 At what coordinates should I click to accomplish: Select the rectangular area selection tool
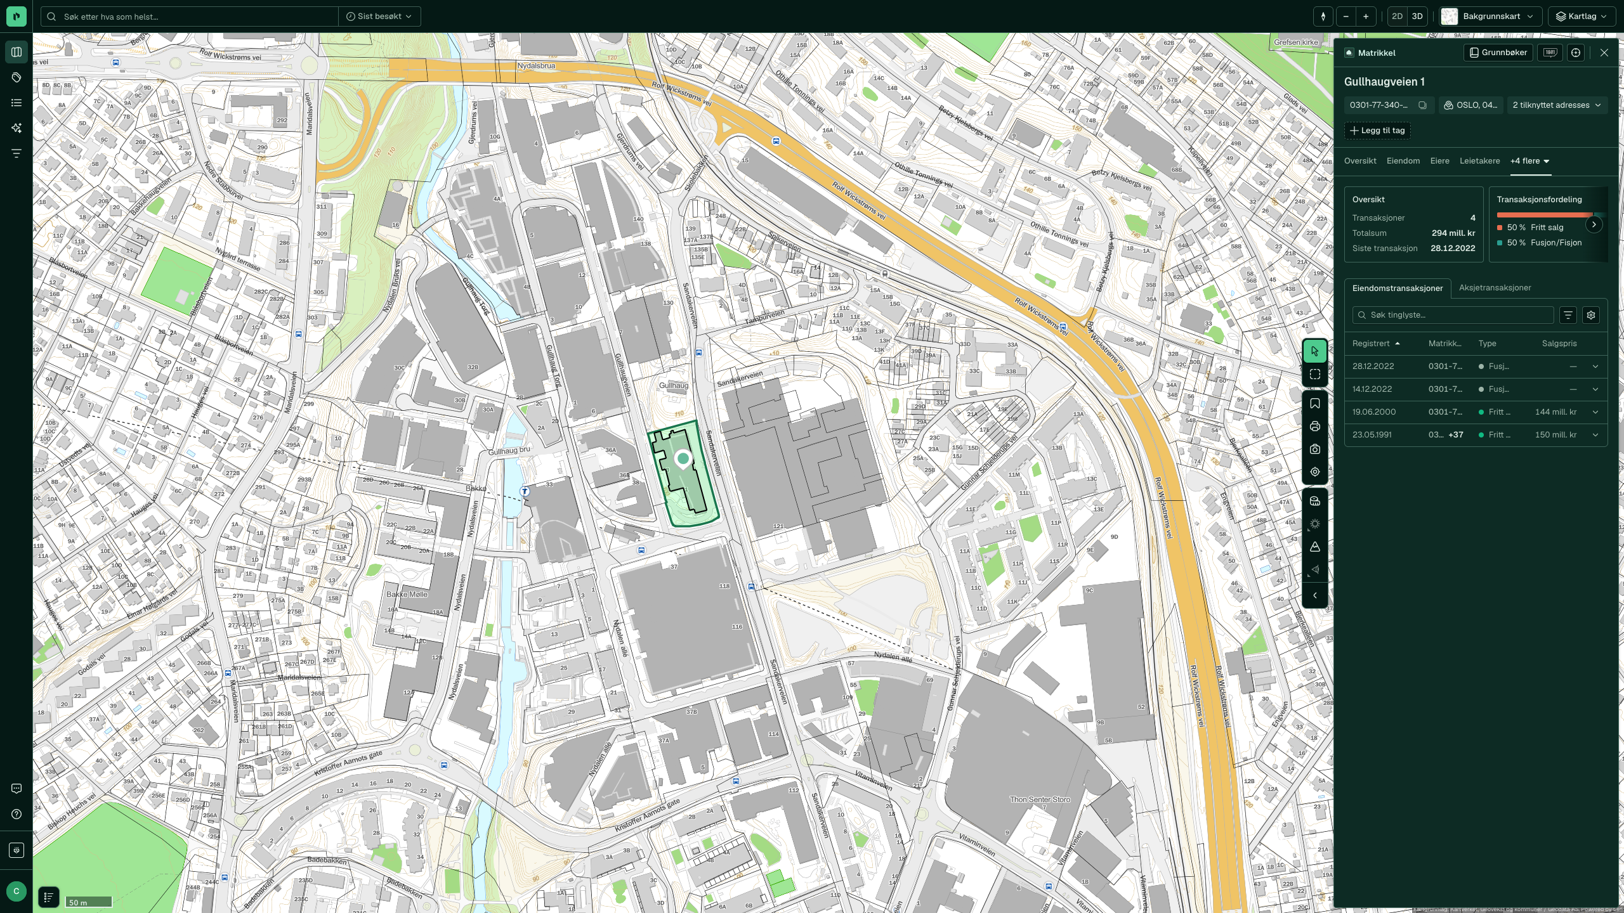click(x=1315, y=375)
